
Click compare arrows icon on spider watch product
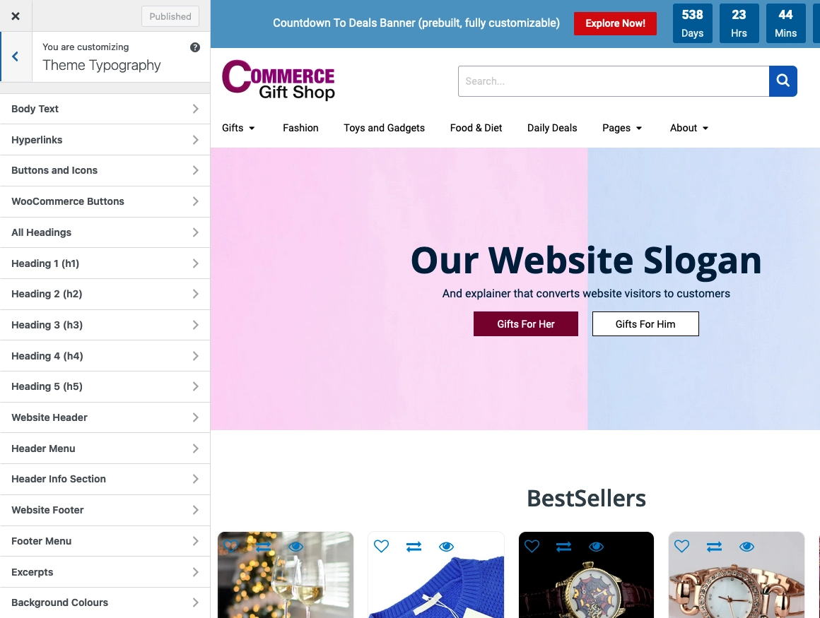(564, 547)
